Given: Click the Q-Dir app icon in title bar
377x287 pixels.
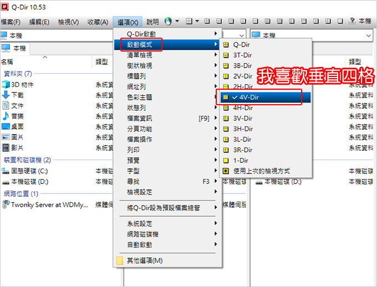Looking at the screenshot, I should pos(5,7).
